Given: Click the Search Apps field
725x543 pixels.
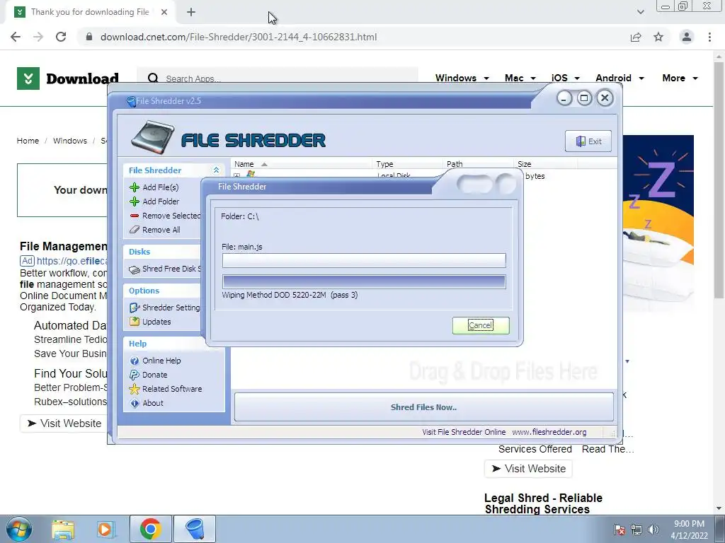Looking at the screenshot, I should 278,78.
